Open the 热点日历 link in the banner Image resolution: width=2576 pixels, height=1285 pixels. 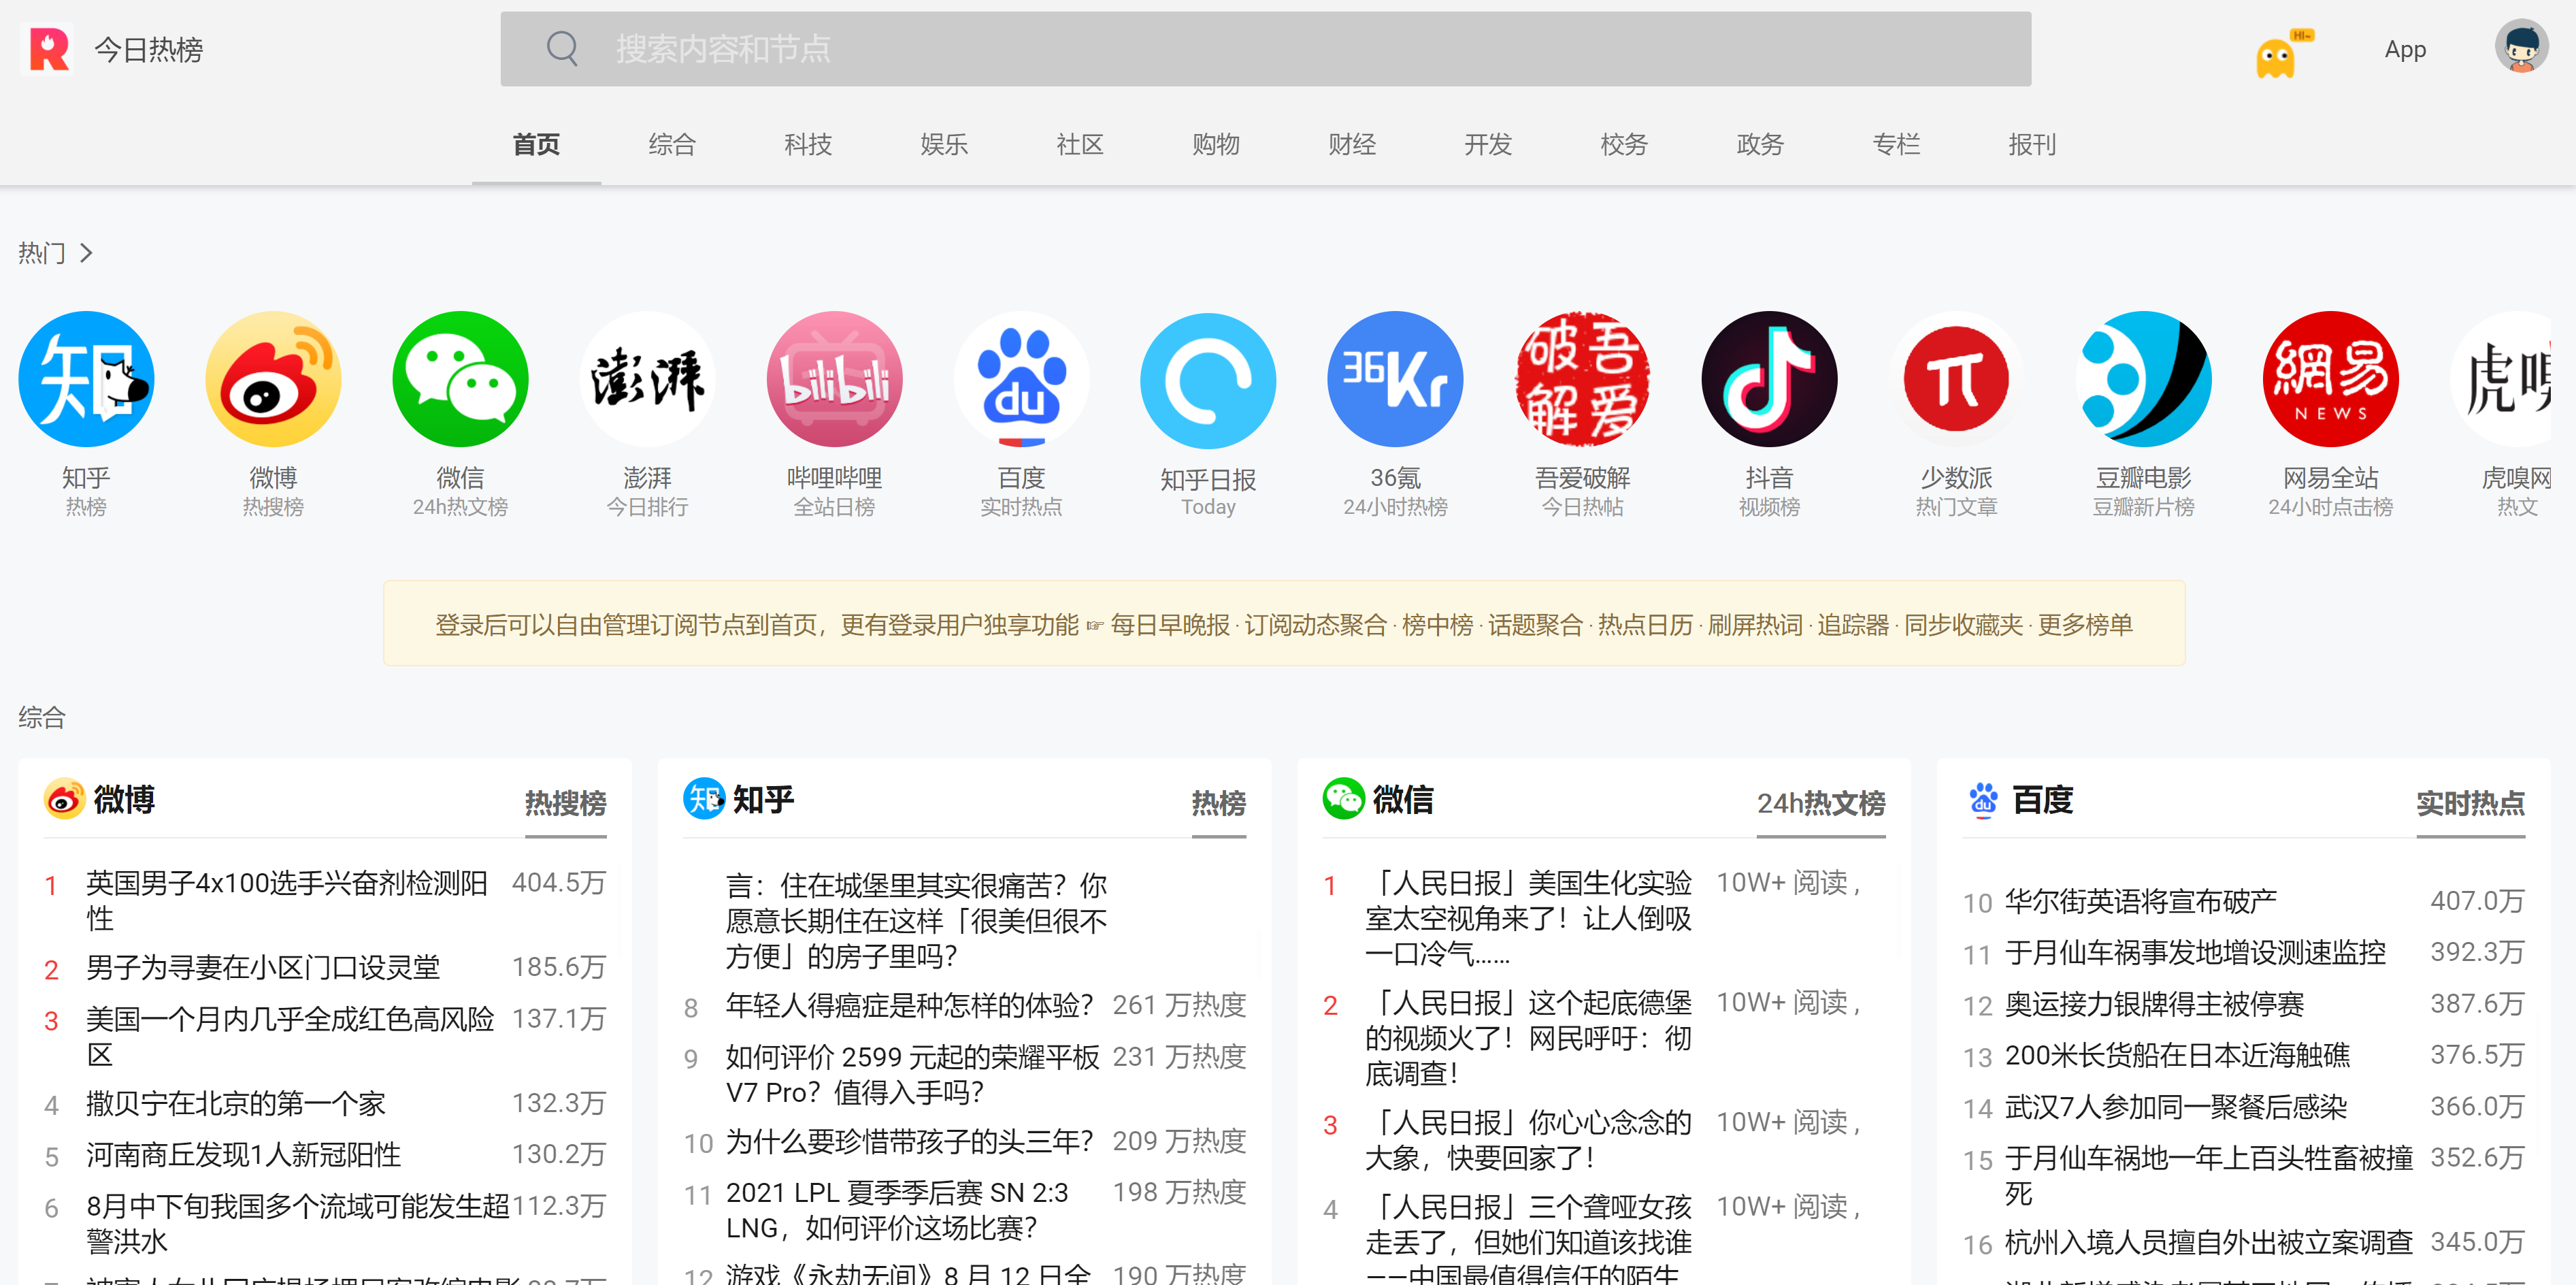tap(1645, 625)
